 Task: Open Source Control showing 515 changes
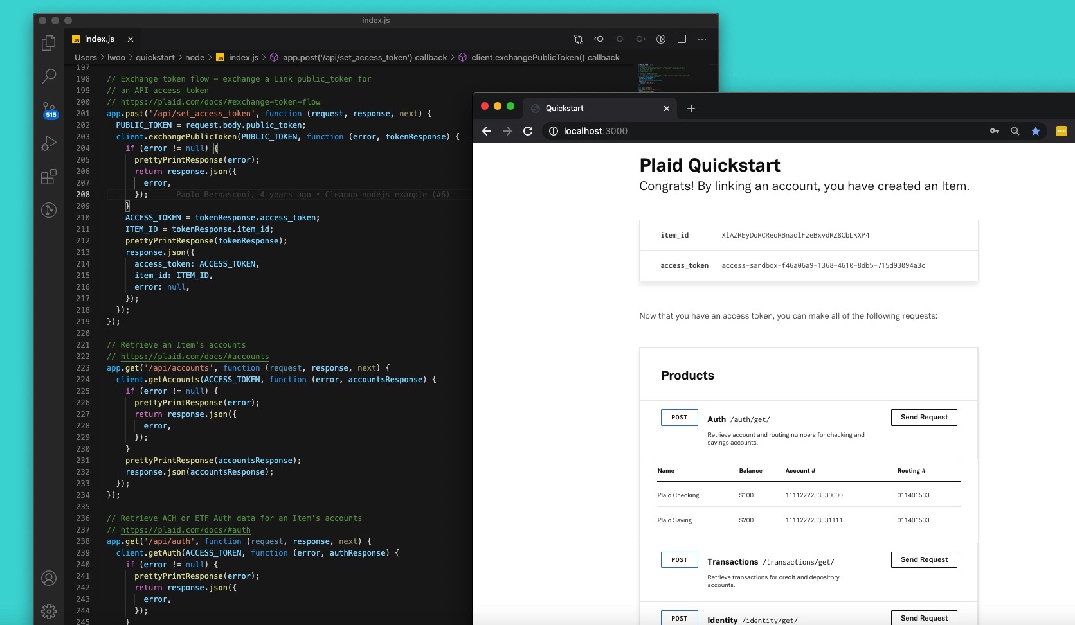coord(49,110)
